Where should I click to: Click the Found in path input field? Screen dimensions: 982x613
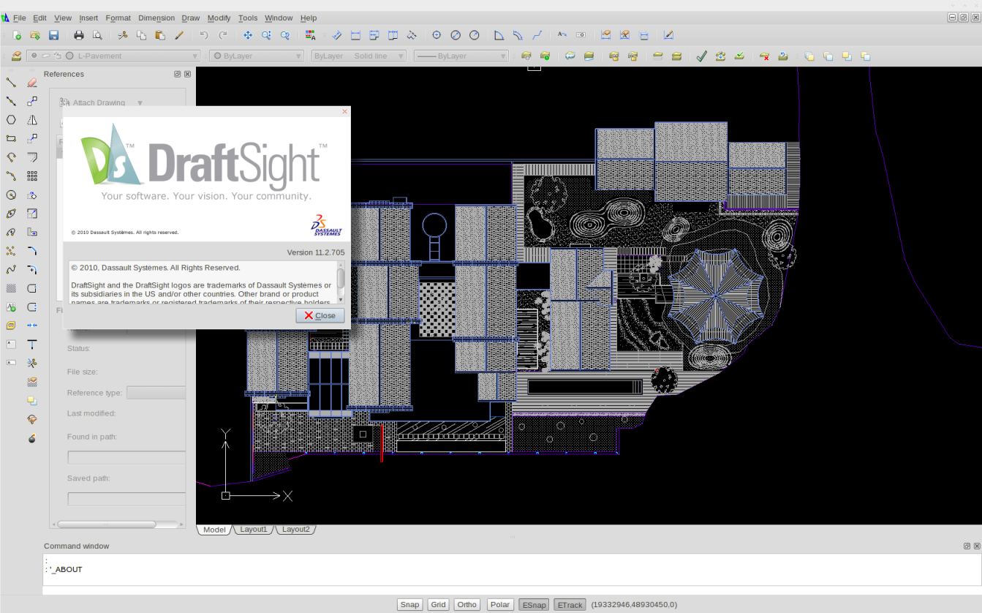126,457
